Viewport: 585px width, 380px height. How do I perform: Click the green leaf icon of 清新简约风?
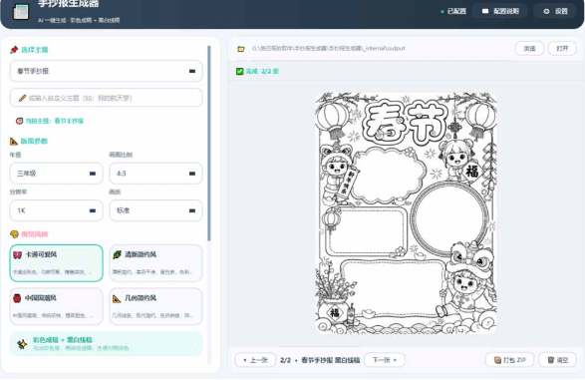point(118,254)
